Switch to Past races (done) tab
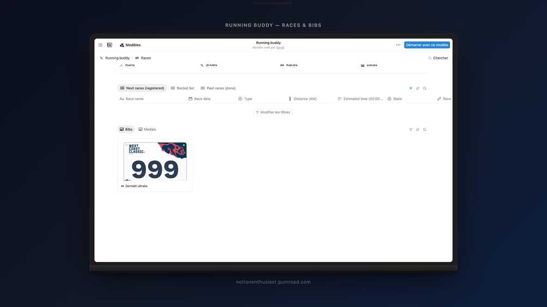Screen dimensions: 547x307 [218, 88]
